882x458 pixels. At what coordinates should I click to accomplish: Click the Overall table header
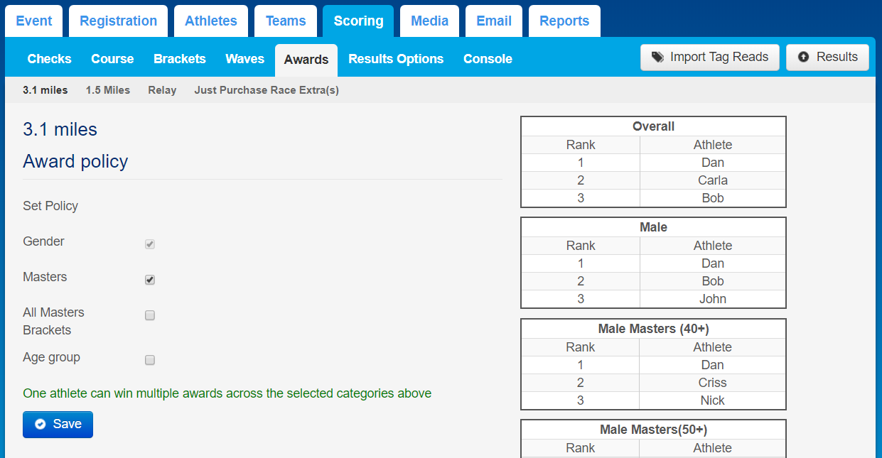click(x=654, y=126)
